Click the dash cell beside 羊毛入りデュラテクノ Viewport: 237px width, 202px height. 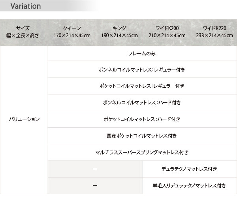(95, 185)
